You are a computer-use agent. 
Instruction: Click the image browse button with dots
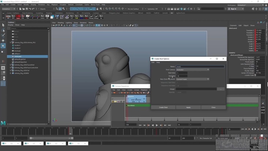[220, 89]
